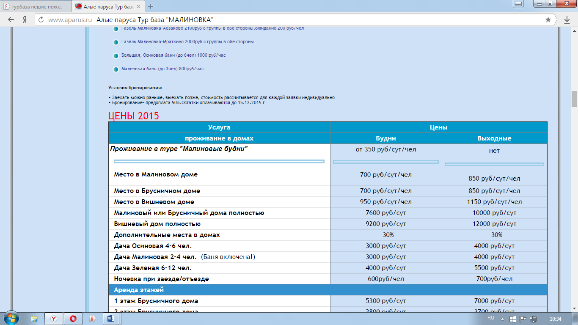
Task: Open File Explorer from the taskbar
Action: (x=35, y=319)
